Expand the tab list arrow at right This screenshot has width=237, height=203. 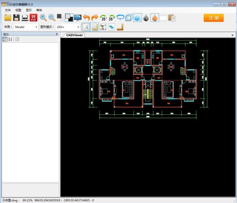tap(233, 35)
